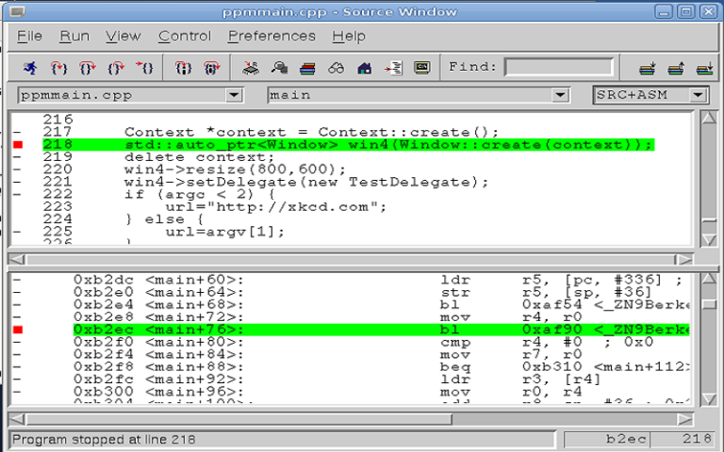Remove the red breakpoint at line 218

(18, 145)
